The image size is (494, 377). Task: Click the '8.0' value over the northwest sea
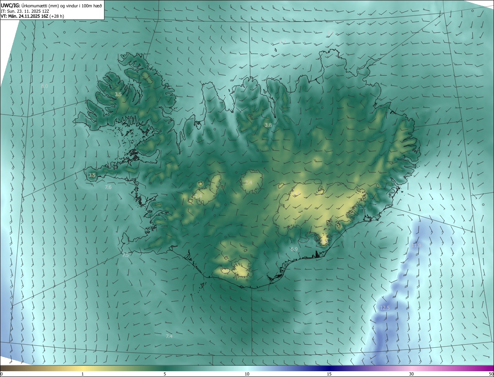44,86
